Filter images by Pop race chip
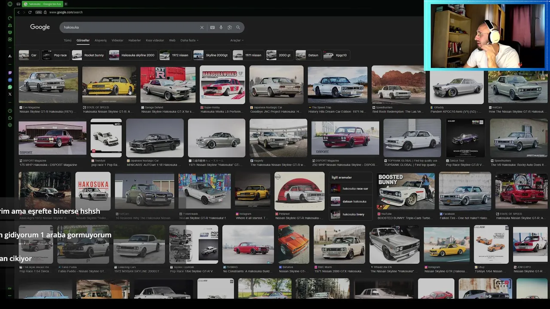Viewport: 550px width, 309px height. click(55, 55)
